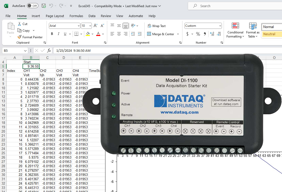Image resolution: width=282 pixels, height=192 pixels.
Task: Click the Redo arrow
Action: click(61, 6)
